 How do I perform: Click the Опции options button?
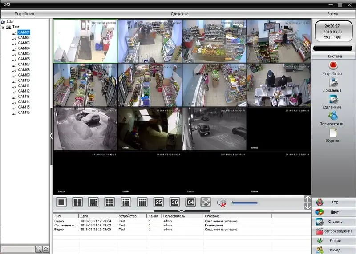click(x=334, y=241)
